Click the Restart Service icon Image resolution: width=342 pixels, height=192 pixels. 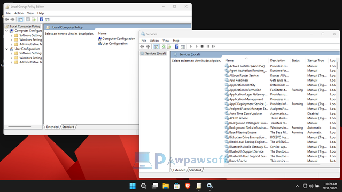[214, 46]
